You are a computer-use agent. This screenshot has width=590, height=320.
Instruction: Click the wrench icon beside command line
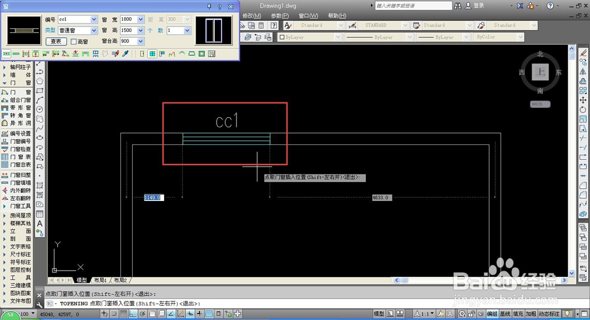point(40,305)
